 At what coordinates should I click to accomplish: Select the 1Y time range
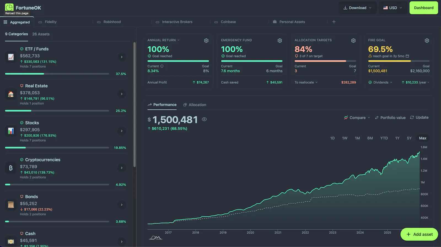click(397, 138)
